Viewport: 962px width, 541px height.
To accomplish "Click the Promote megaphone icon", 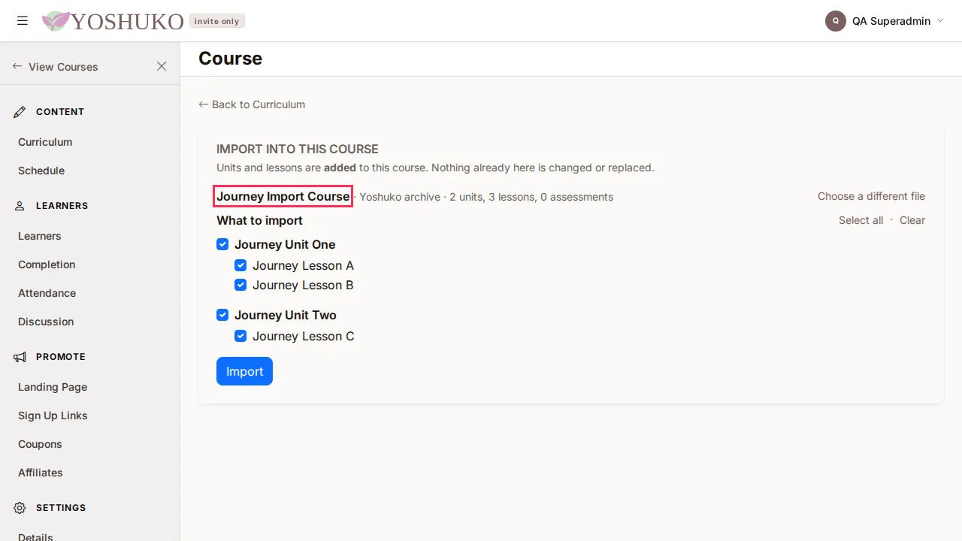I will (20, 357).
